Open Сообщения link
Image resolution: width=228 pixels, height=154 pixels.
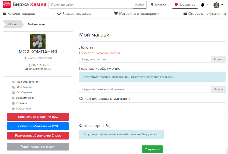click(24, 93)
